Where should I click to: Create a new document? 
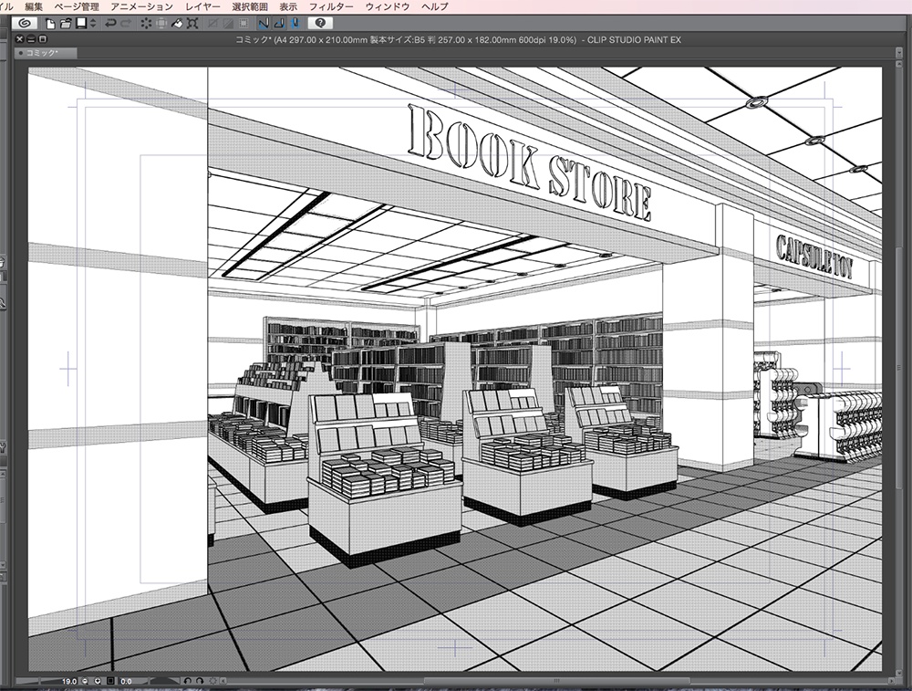coord(50,24)
